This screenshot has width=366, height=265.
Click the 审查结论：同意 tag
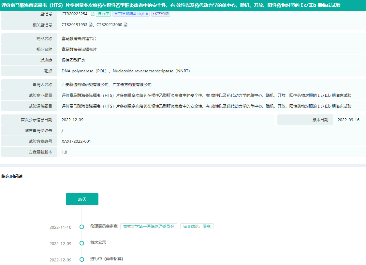[x=197, y=227]
